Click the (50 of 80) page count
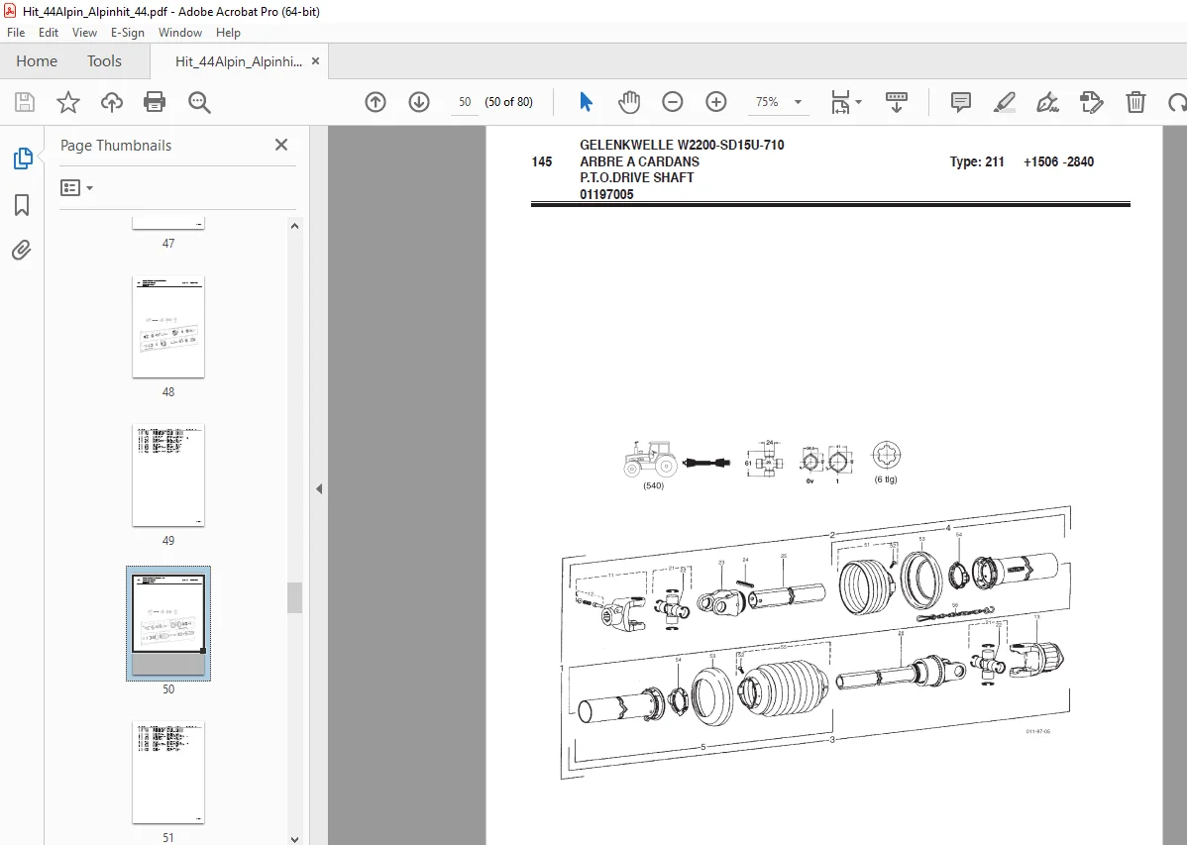This screenshot has width=1187, height=845. [508, 101]
